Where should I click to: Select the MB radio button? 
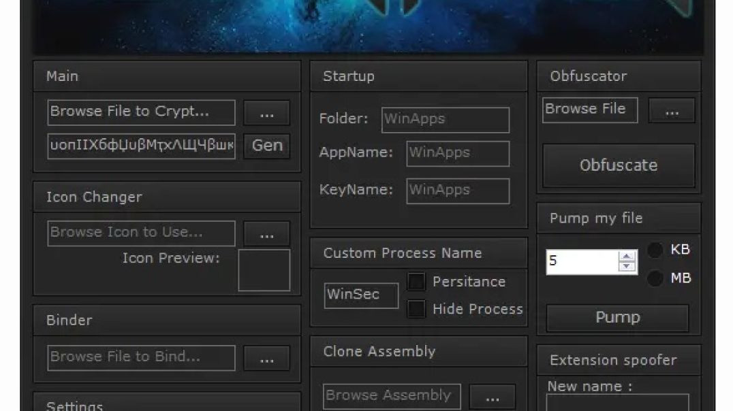click(x=656, y=278)
